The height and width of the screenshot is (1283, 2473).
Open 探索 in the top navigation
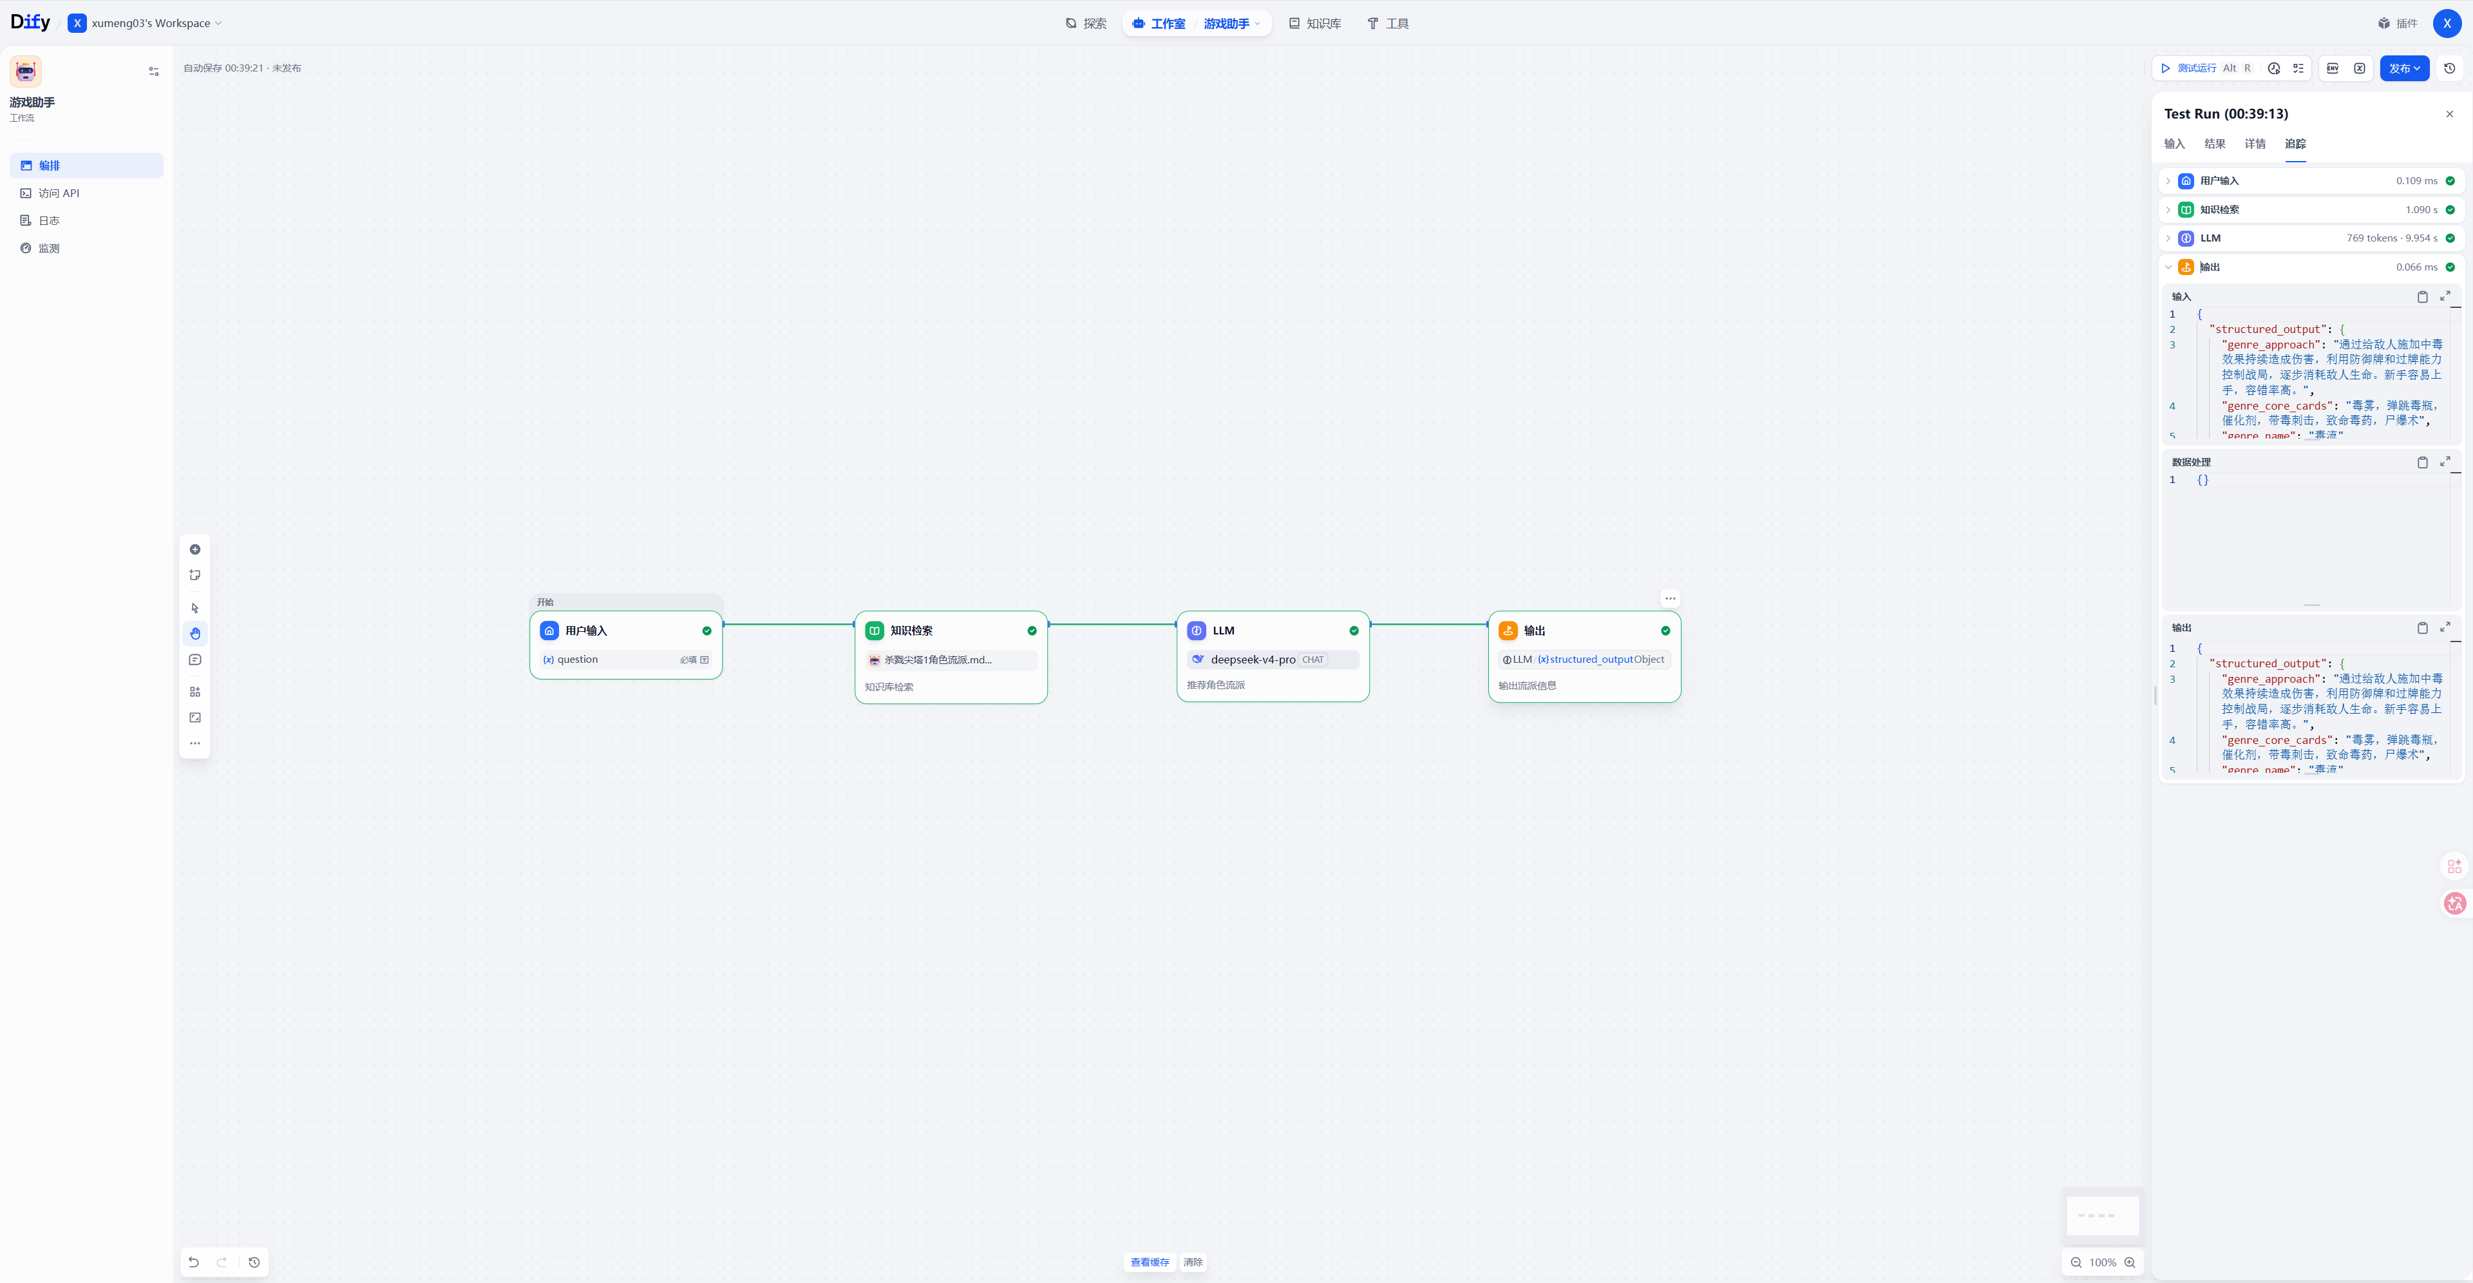[1086, 23]
